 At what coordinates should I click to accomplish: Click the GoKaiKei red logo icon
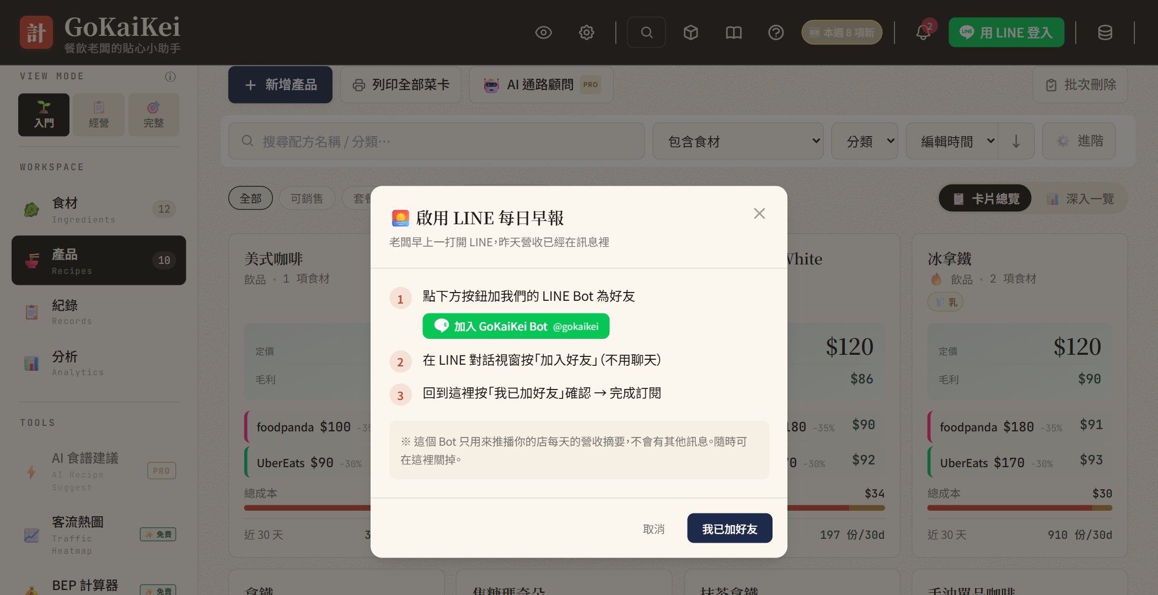pyautogui.click(x=36, y=32)
